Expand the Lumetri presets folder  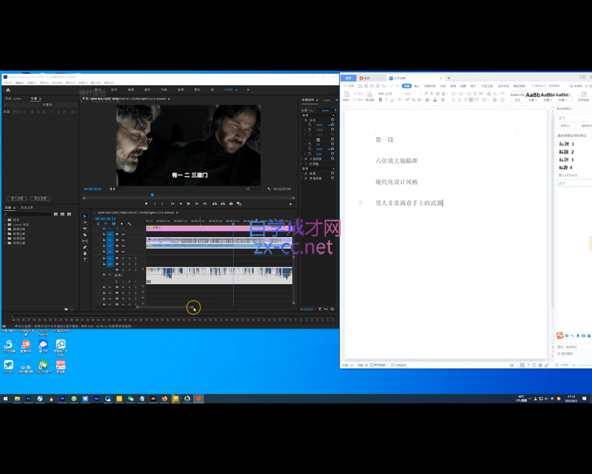pyautogui.click(x=5, y=225)
